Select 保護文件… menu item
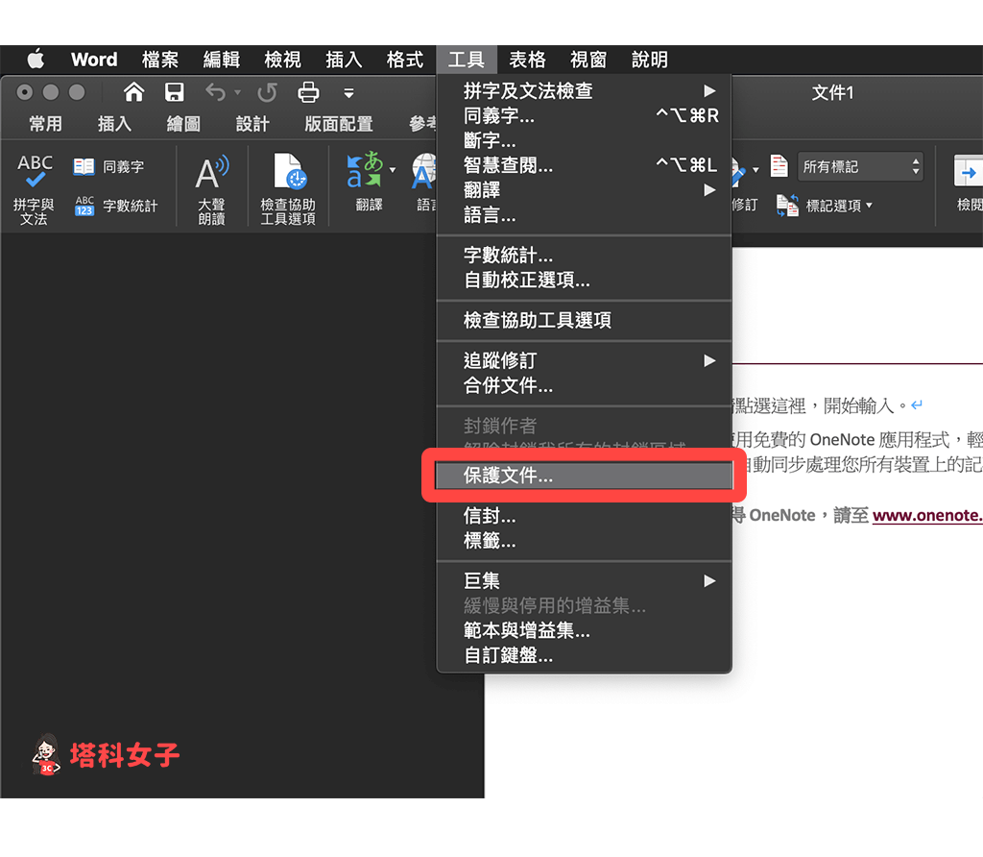The height and width of the screenshot is (857, 983). coord(585,476)
